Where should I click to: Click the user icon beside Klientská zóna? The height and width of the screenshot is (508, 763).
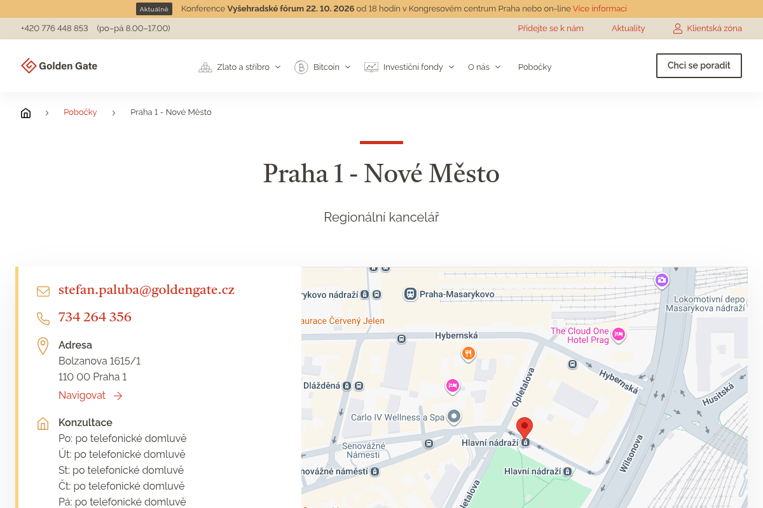(678, 29)
